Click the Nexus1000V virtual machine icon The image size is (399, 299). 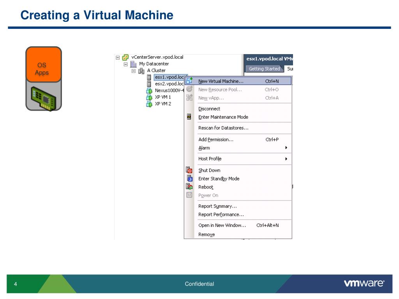[149, 91]
